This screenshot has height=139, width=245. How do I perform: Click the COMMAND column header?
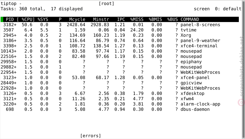click(190, 19)
